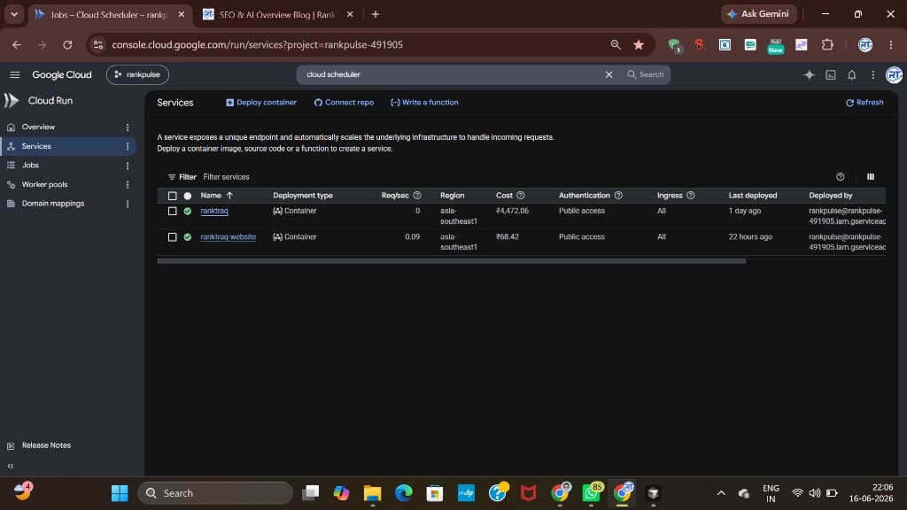907x510 pixels.
Task: Select all services checkbox in header
Action: click(x=173, y=196)
